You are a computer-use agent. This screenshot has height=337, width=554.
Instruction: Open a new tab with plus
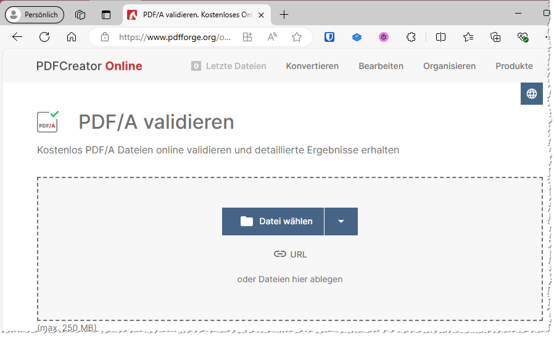[x=284, y=15]
